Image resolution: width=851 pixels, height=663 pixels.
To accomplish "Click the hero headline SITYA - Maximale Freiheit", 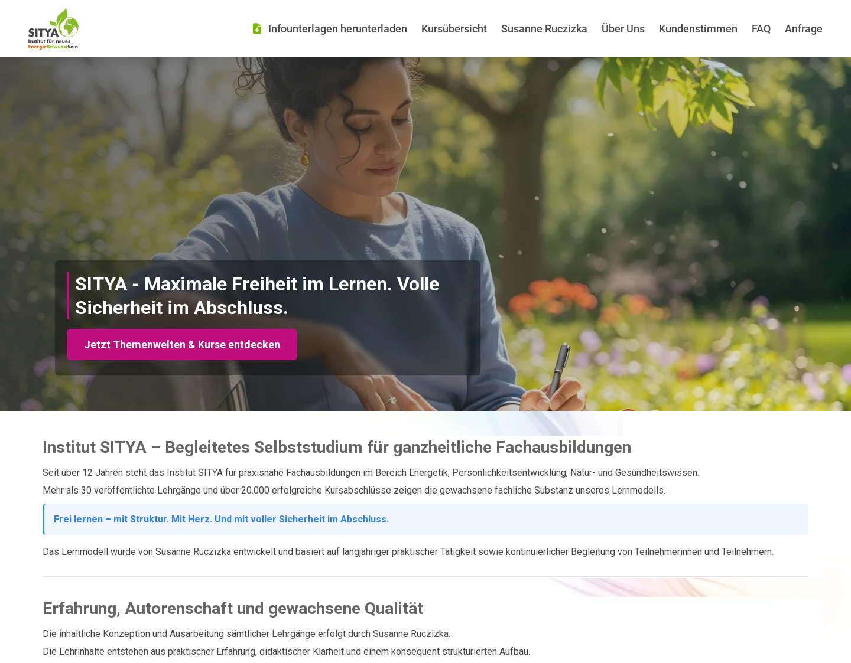I will (x=257, y=296).
